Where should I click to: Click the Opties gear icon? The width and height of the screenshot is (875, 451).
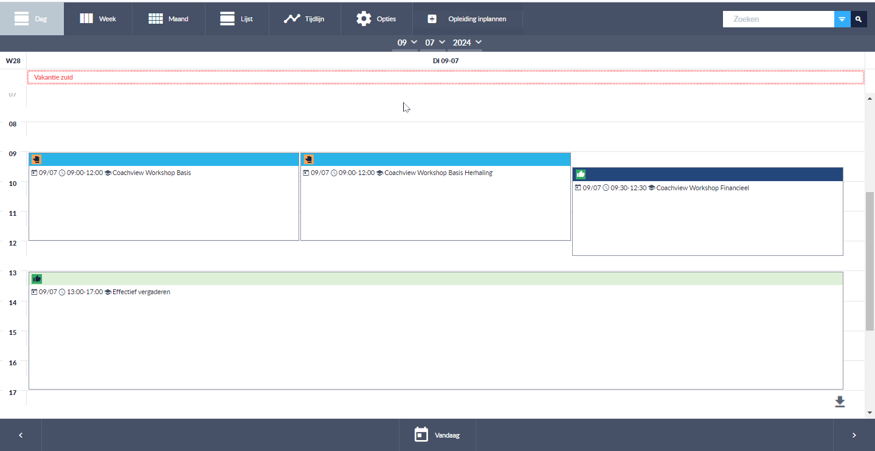point(364,19)
